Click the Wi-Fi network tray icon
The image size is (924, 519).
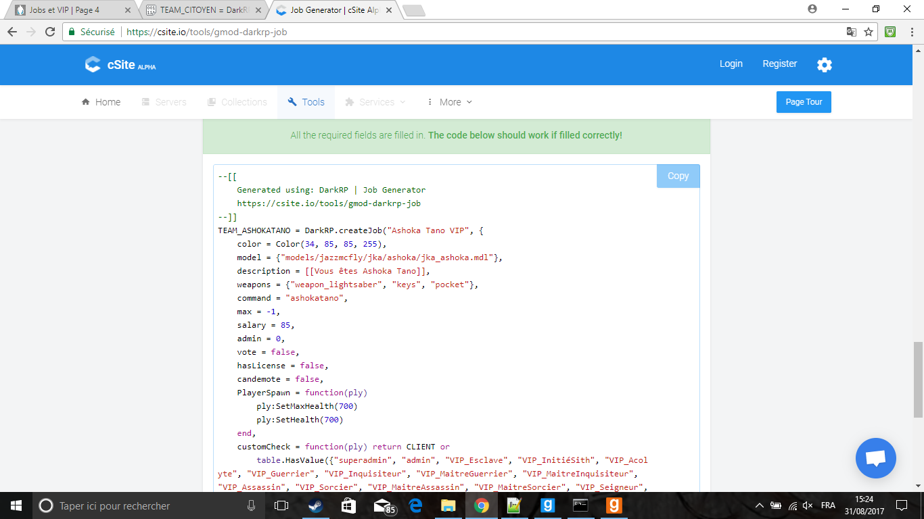[x=792, y=505]
